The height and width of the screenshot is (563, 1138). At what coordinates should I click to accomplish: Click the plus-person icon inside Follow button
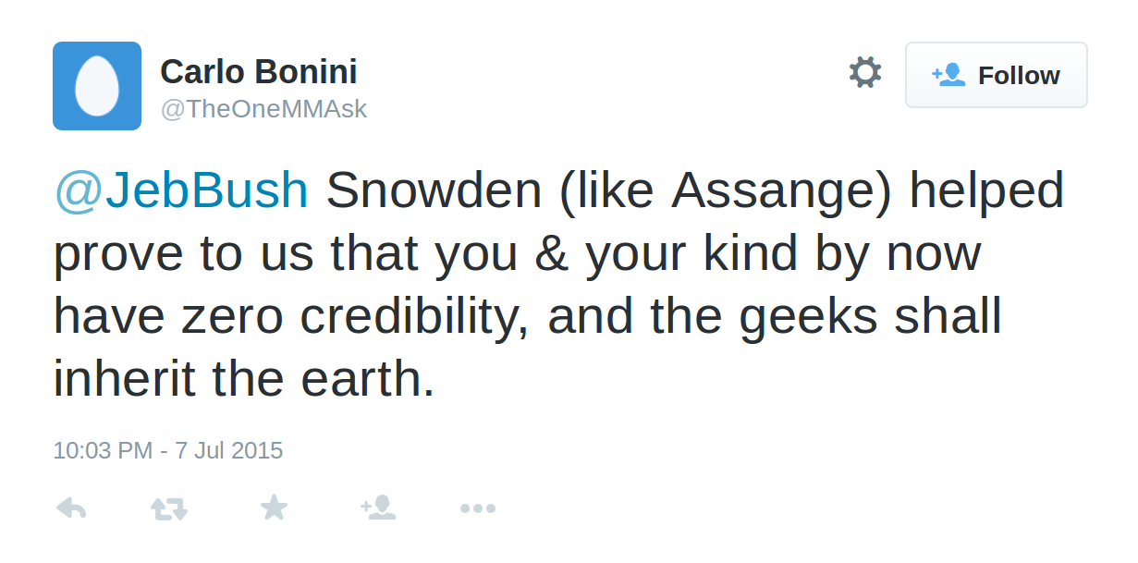948,75
